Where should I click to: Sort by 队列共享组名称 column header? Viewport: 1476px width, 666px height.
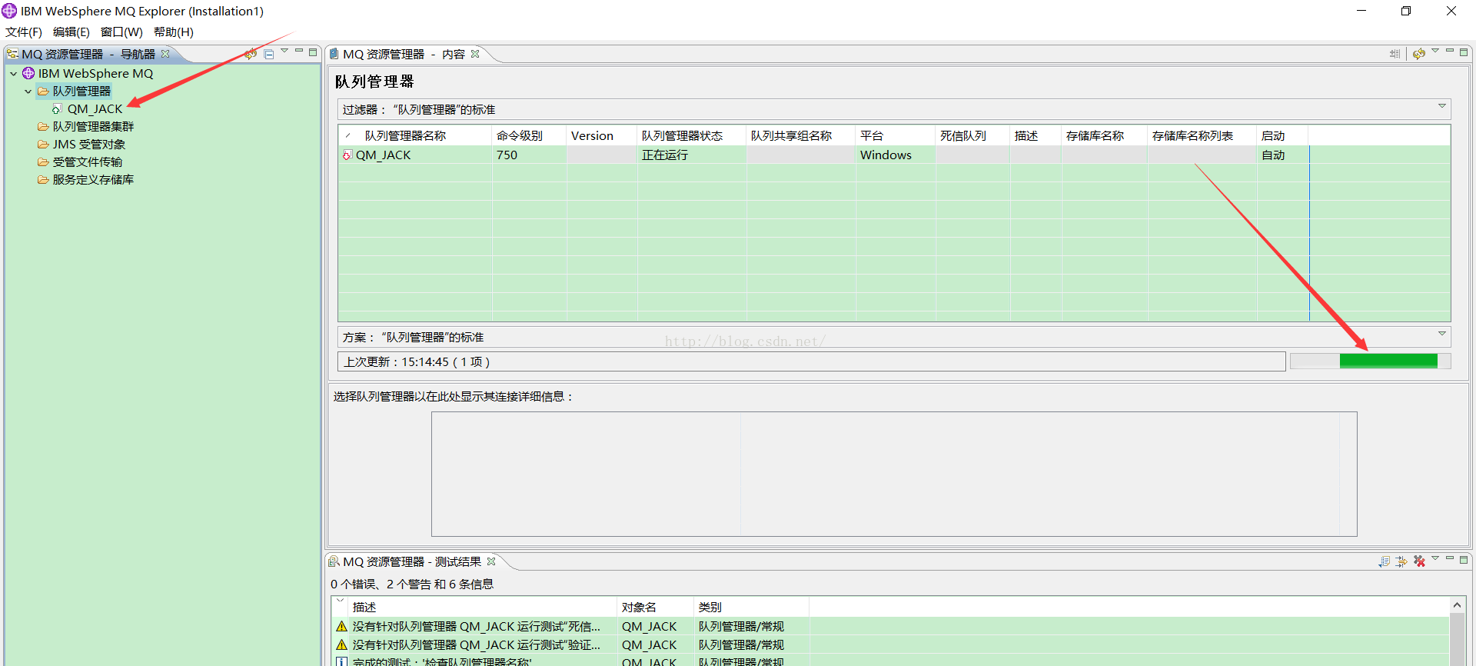[x=801, y=135]
